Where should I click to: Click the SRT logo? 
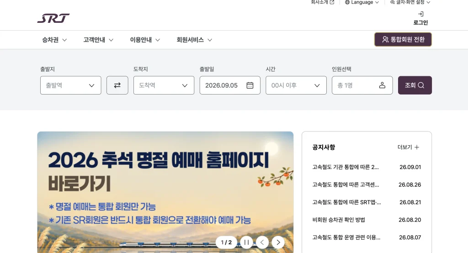(53, 18)
